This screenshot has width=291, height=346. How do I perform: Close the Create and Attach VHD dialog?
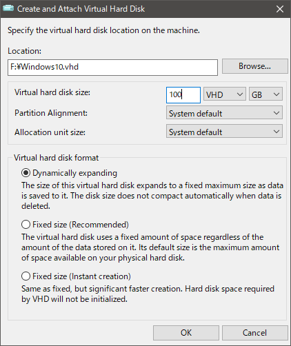click(x=280, y=9)
